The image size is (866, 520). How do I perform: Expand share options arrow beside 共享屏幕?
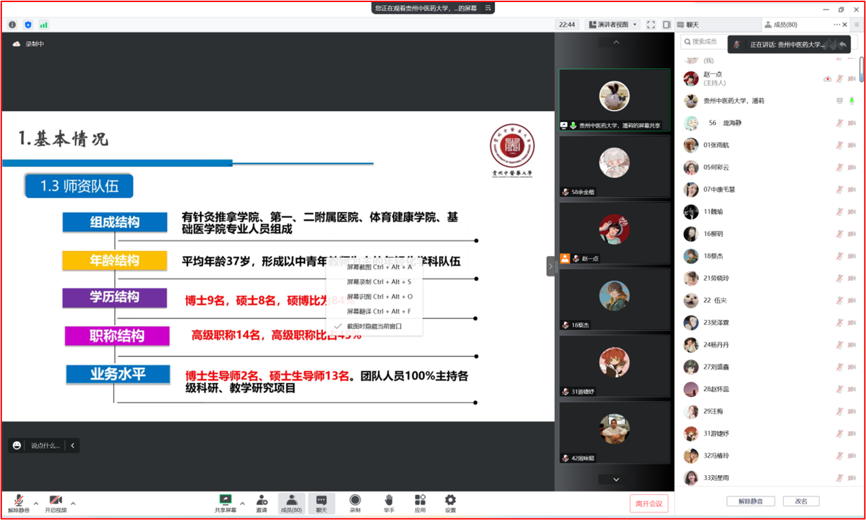coord(242,503)
